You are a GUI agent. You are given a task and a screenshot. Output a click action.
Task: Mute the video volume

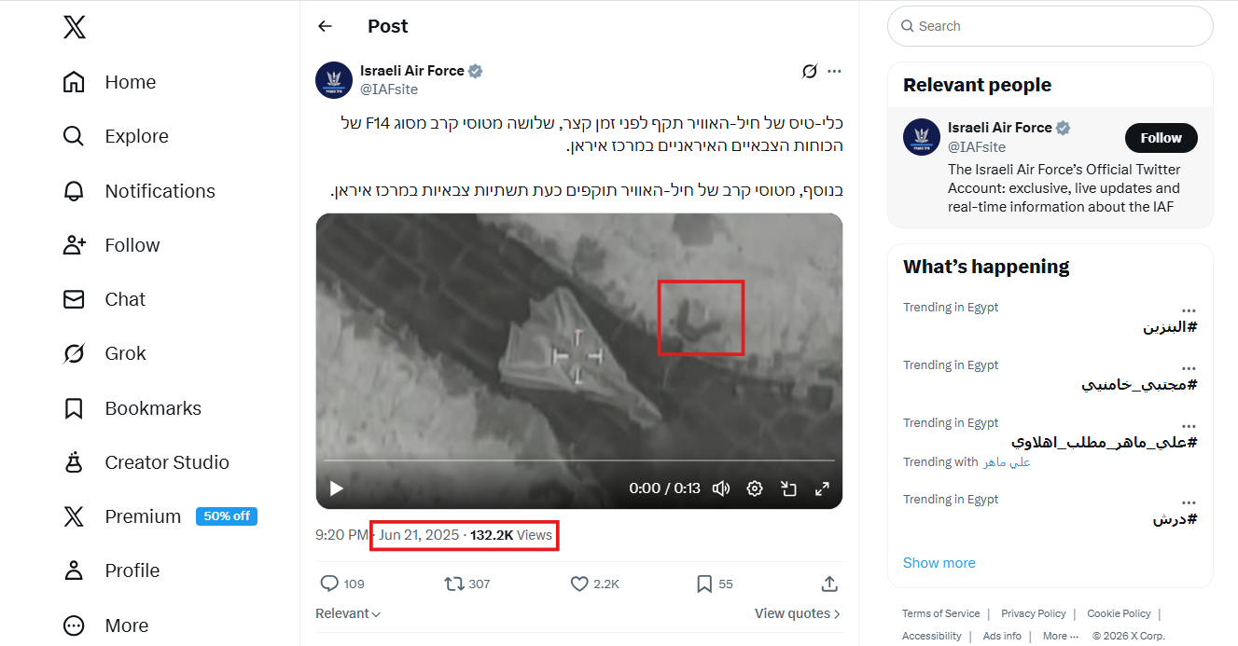click(721, 488)
